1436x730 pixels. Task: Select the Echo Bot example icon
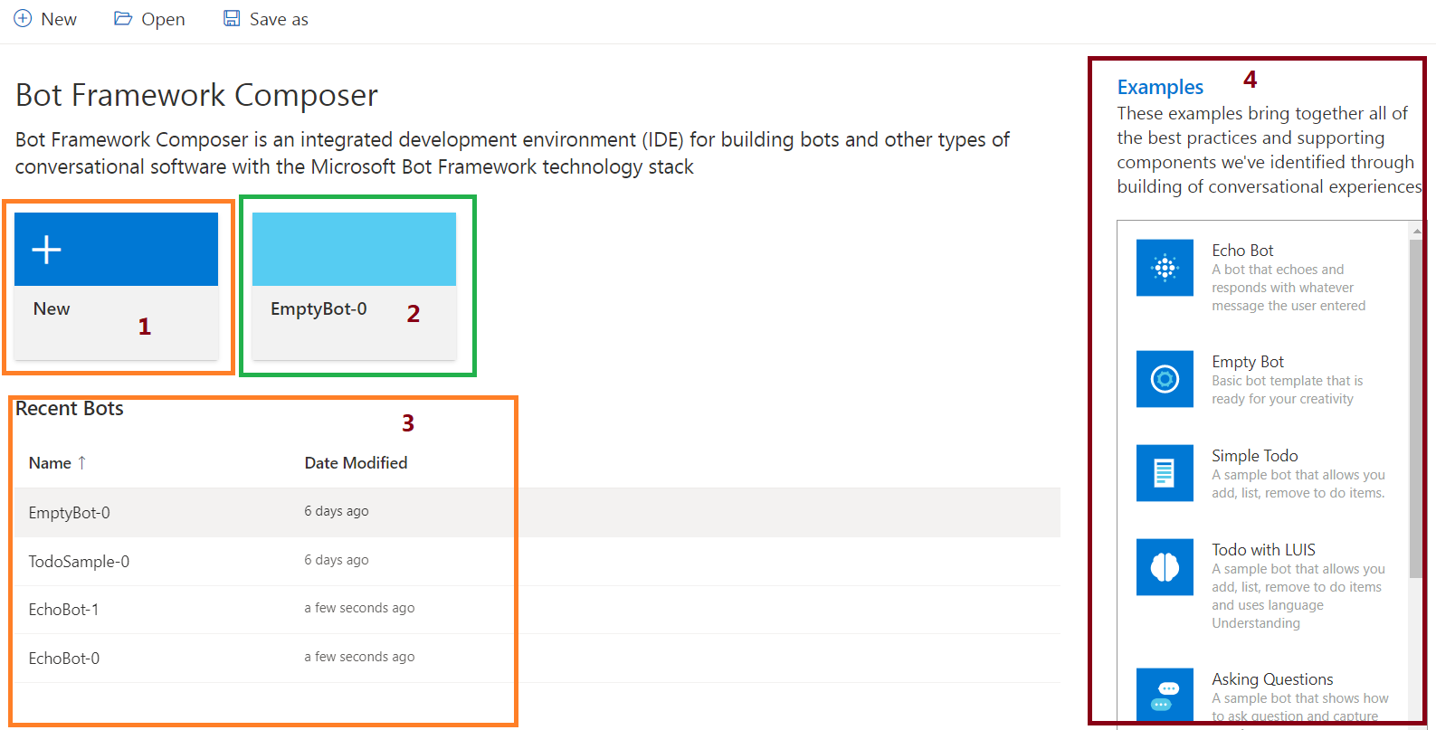pyautogui.click(x=1165, y=267)
